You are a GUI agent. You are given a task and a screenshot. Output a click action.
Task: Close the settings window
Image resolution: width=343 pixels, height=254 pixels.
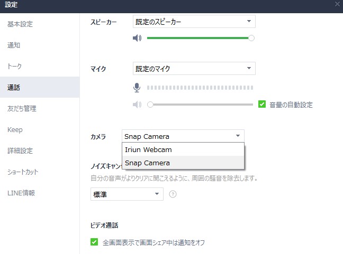coord(338,4)
